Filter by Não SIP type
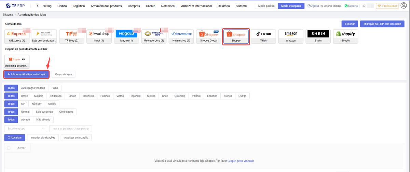This screenshot has width=410, height=172. [x=37, y=104]
